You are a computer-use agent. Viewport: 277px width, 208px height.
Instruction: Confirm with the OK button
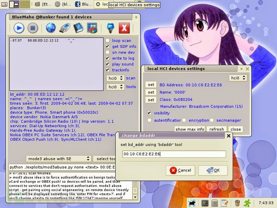point(213,170)
